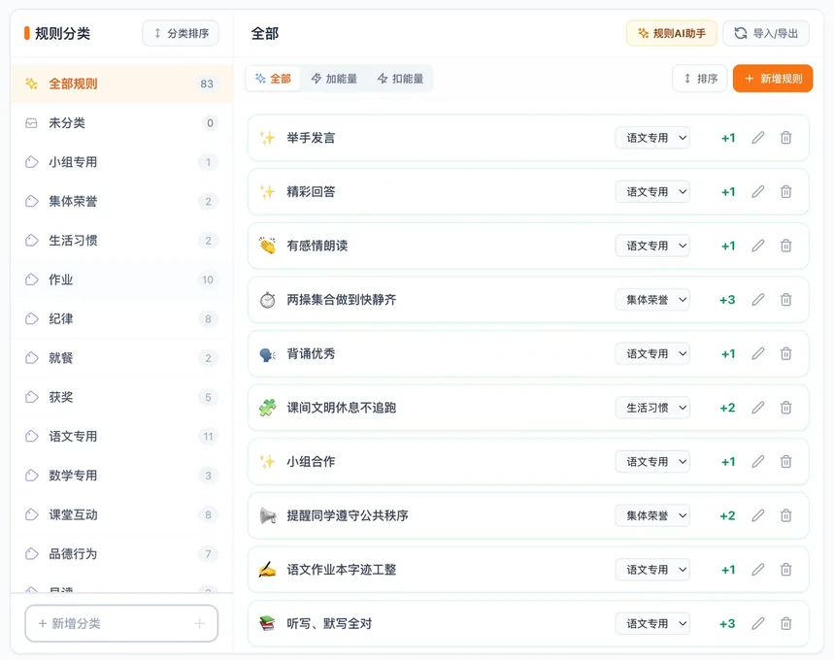834x660 pixels.
Task: Click the +2 score of 课间文明休息不追跑
Action: 727,408
